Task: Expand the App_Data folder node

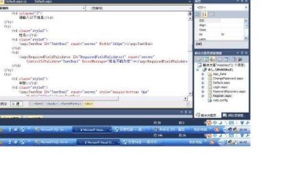Action: [x=203, y=74]
